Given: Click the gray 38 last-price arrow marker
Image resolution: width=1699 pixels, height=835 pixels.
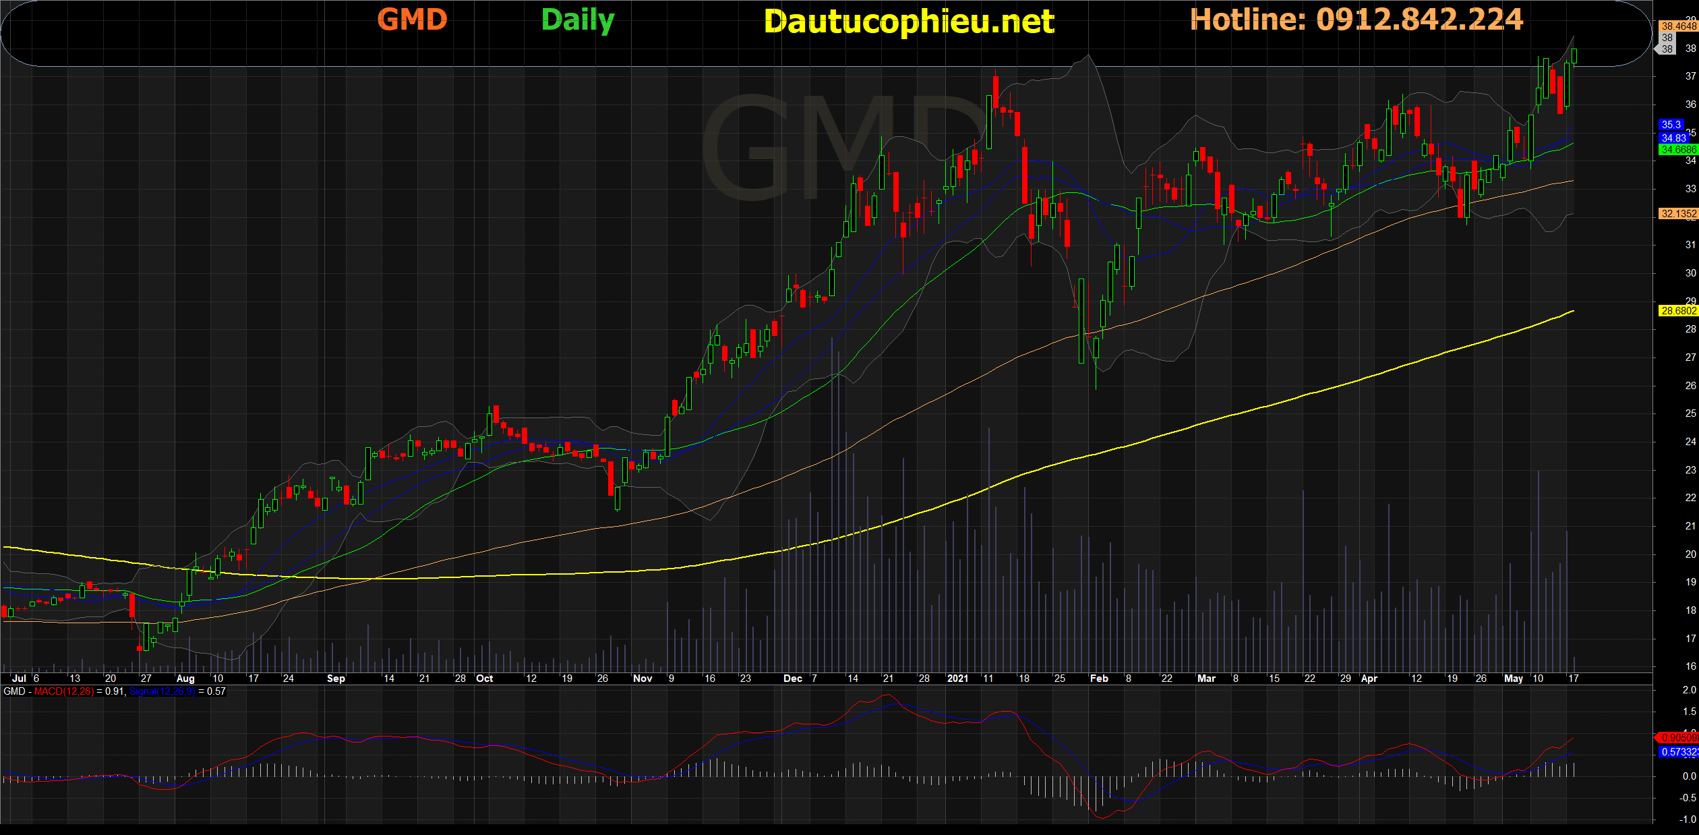Looking at the screenshot, I should [x=1666, y=49].
